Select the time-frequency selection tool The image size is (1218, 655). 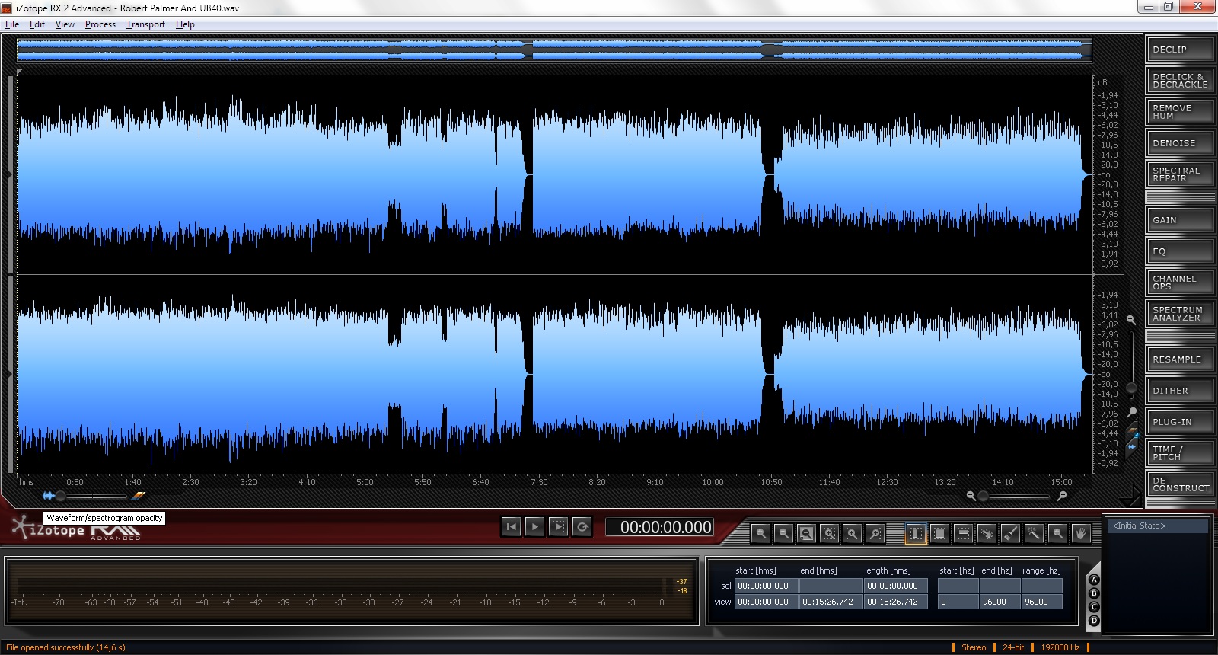coord(939,534)
